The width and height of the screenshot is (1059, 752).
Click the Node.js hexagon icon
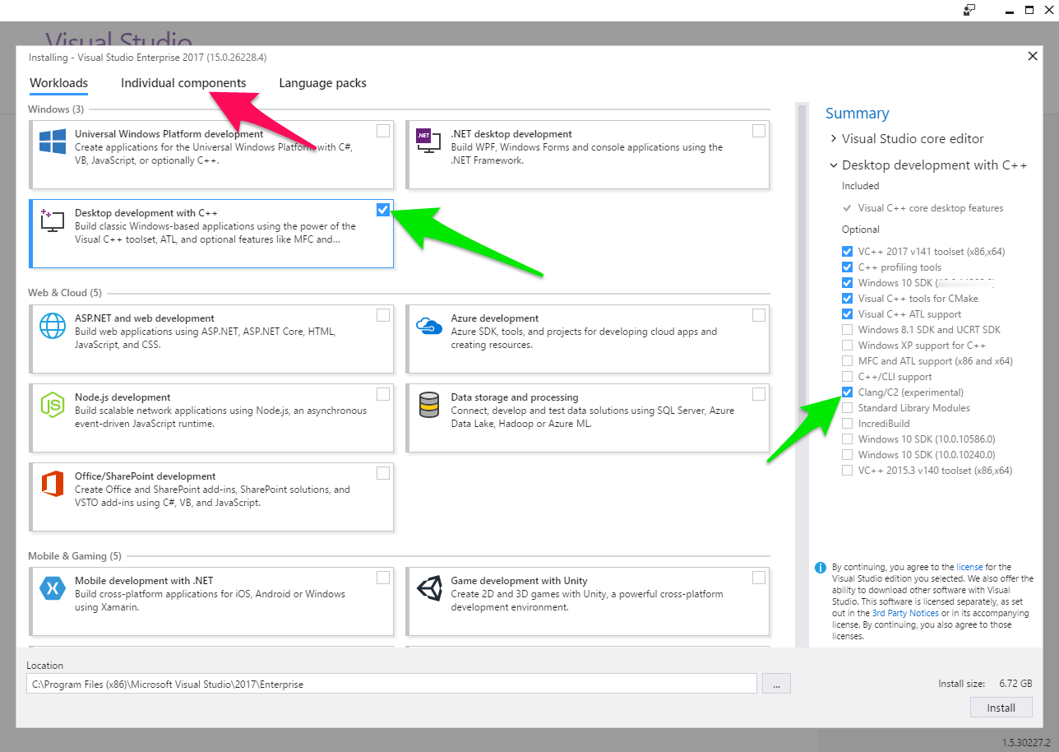pyautogui.click(x=53, y=405)
